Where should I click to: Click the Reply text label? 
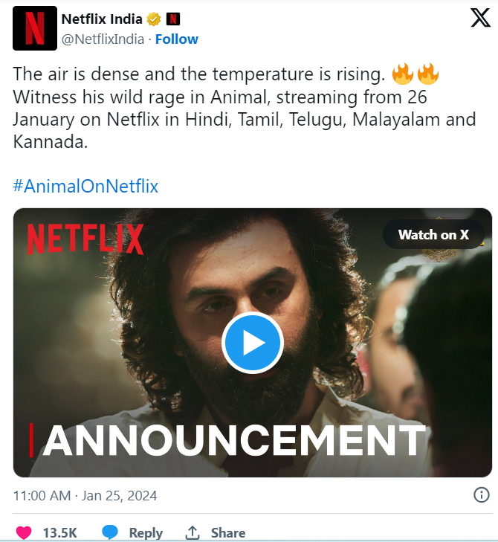click(x=146, y=532)
